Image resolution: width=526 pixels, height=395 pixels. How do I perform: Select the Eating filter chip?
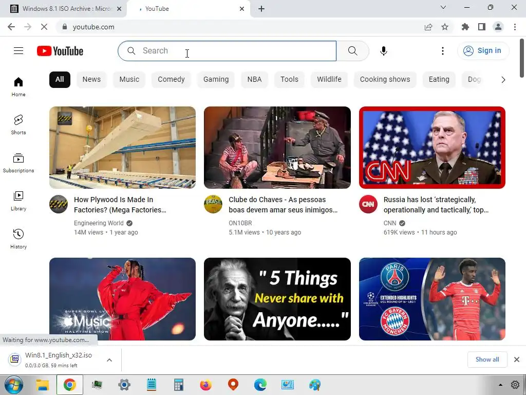(439, 80)
